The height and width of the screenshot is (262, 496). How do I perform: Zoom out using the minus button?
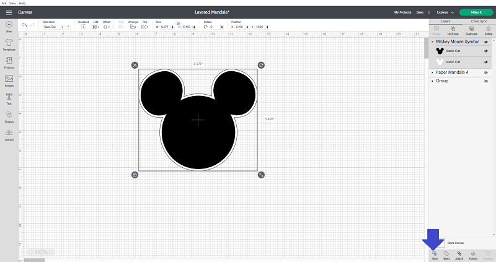30,252
